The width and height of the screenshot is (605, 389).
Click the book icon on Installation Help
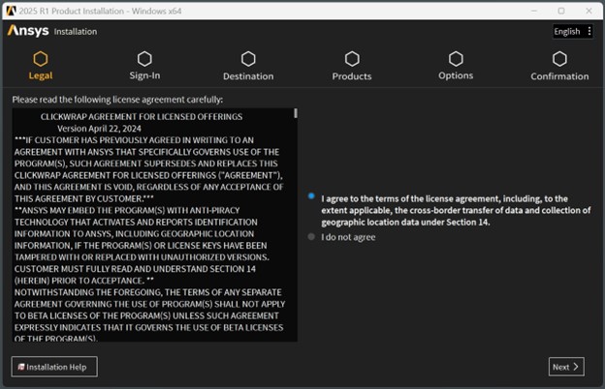pyautogui.click(x=21, y=367)
